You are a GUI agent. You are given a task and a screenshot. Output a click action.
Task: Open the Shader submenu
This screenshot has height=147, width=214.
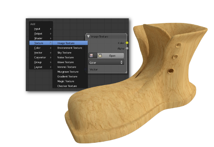[x=41, y=38]
